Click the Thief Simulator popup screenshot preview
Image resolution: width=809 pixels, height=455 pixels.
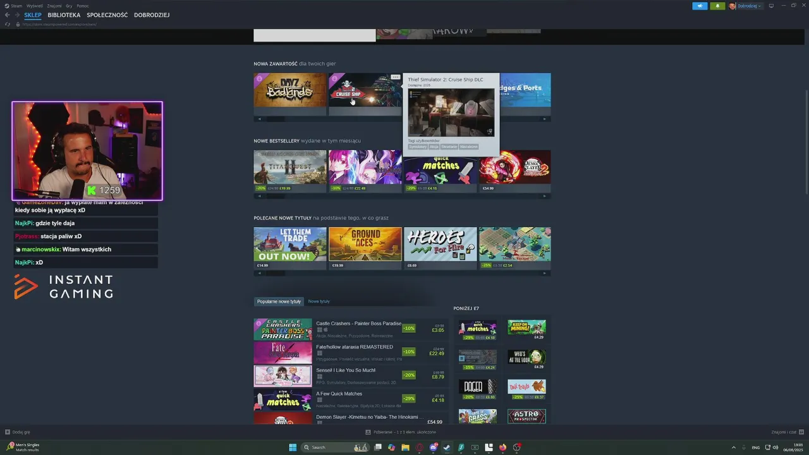tap(451, 112)
